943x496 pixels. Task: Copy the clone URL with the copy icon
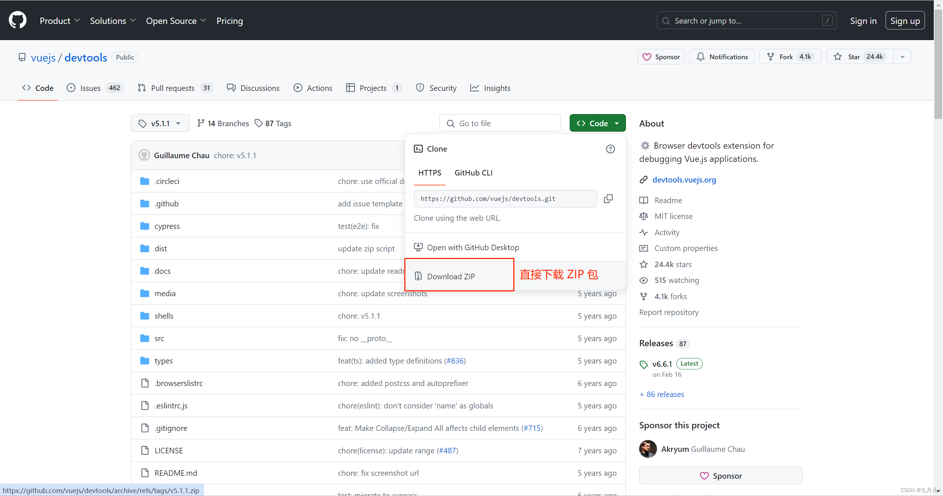[x=608, y=198]
